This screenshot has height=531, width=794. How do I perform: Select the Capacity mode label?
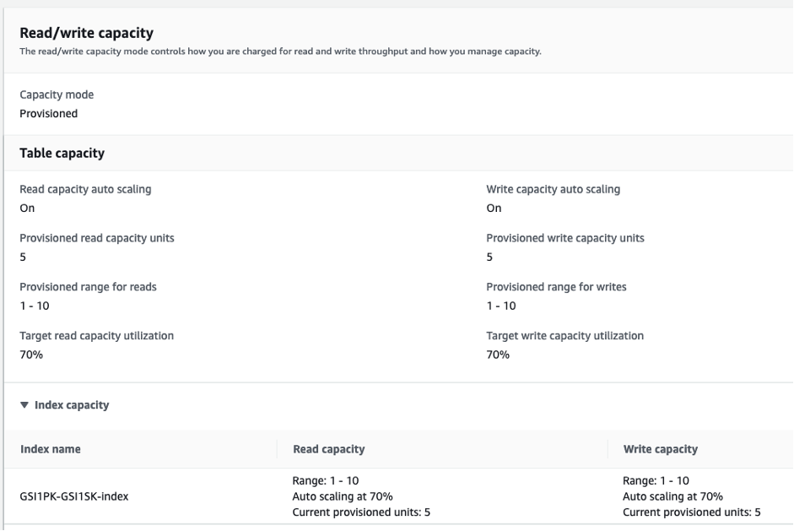(x=57, y=95)
